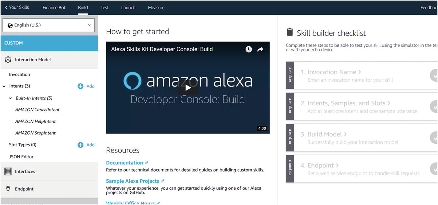Open the Measure tab
The width and height of the screenshot is (438, 205).
(156, 7)
